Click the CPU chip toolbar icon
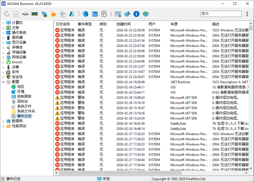 point(25,14)
